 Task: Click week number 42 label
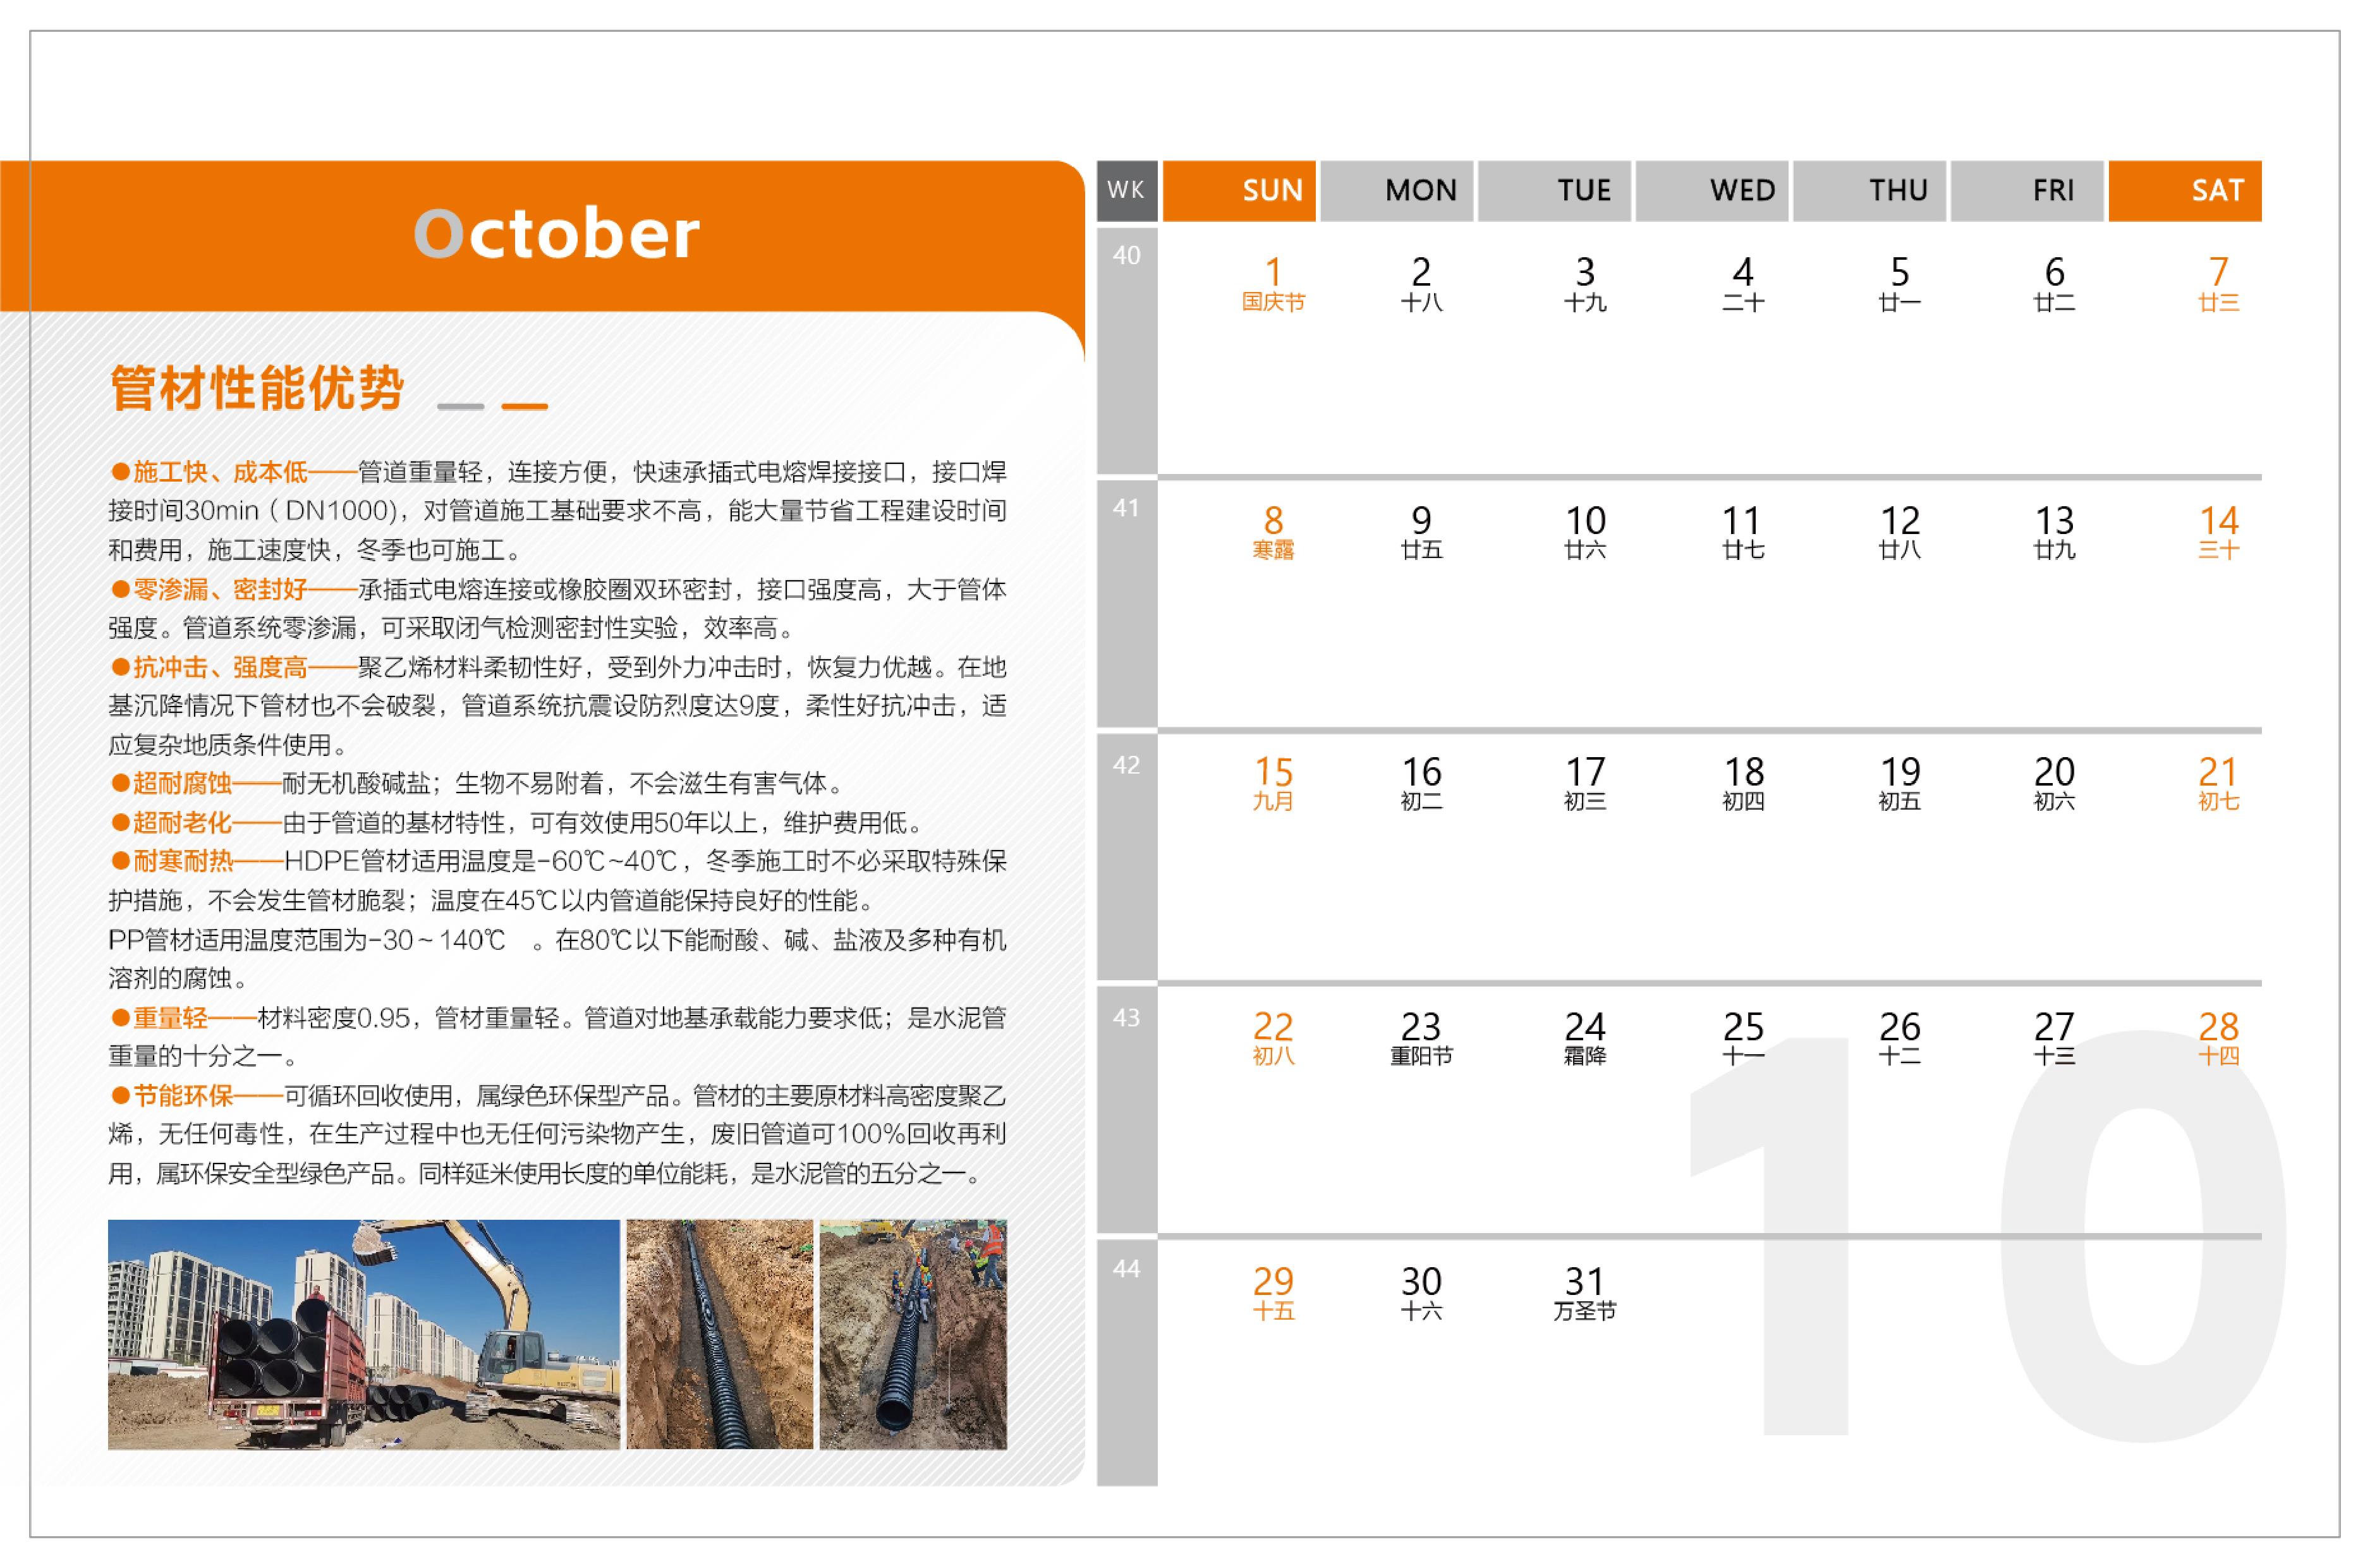(1126, 765)
